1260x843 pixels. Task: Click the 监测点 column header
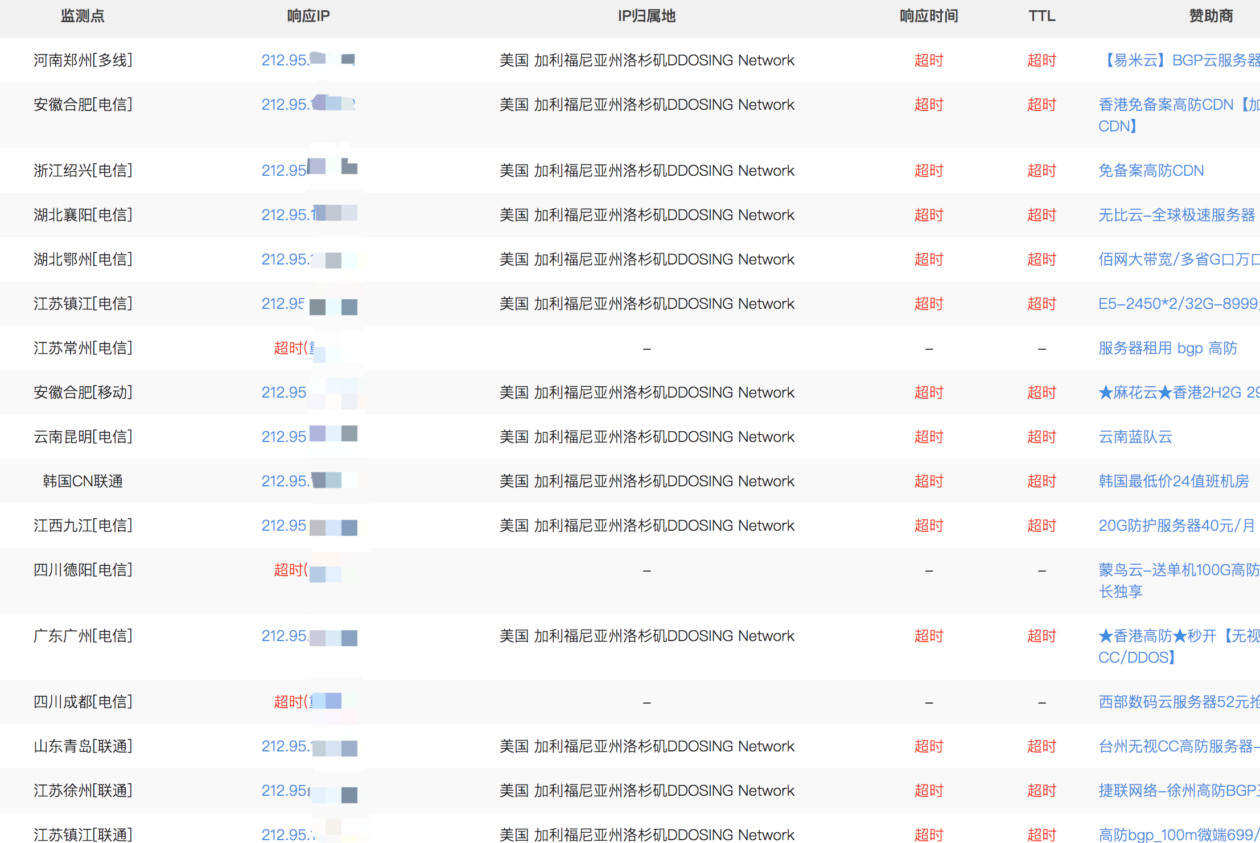[x=83, y=16]
